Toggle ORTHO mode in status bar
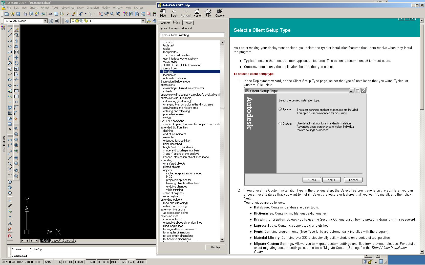 [68, 262]
